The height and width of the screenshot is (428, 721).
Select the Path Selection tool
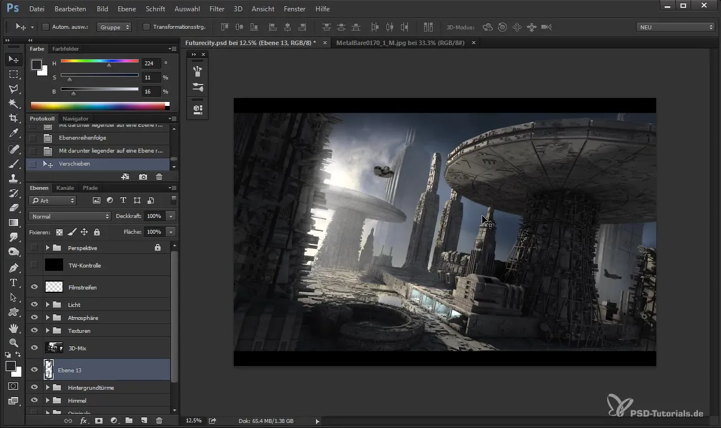(x=14, y=297)
